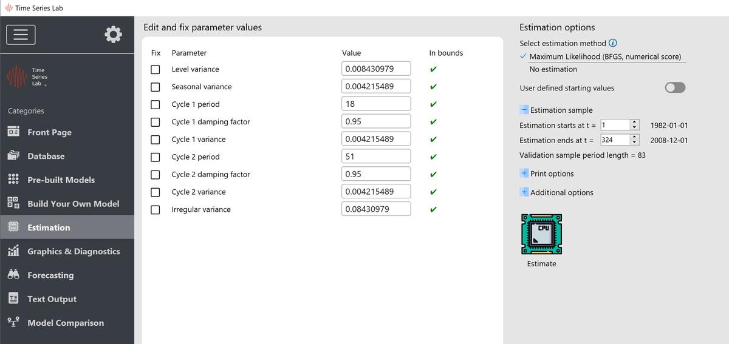The height and width of the screenshot is (344, 729).
Task: Fix the Cycle 2 variance parameter
Action: (x=156, y=192)
